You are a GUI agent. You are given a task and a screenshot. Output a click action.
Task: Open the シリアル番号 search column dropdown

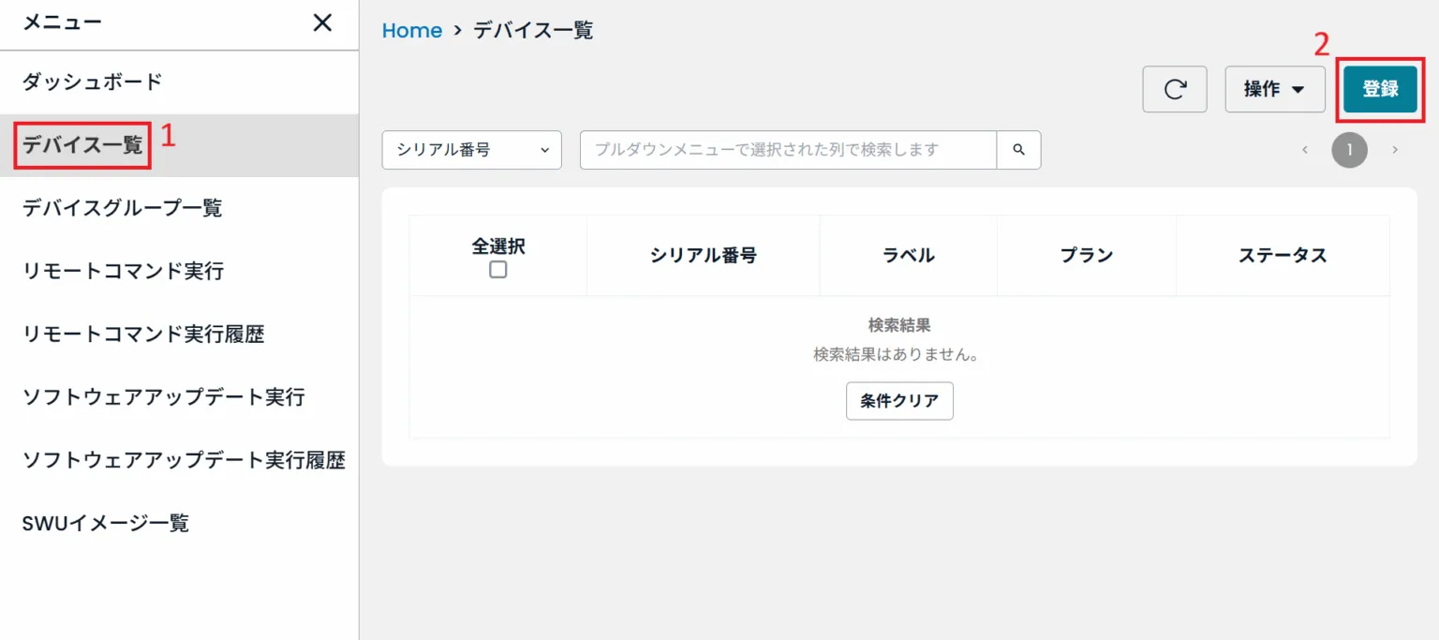click(471, 150)
